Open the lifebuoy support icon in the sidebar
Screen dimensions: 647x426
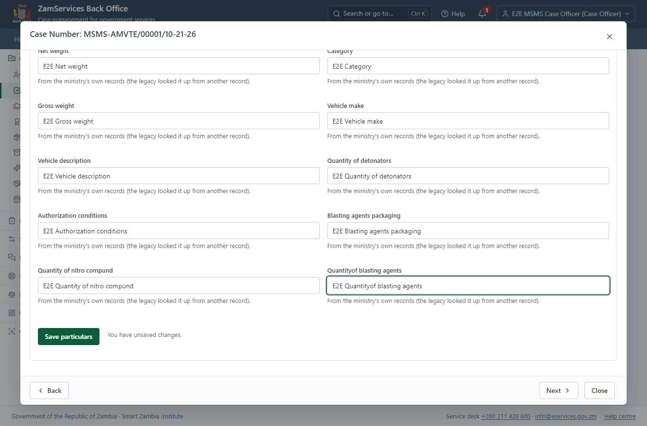12,276
